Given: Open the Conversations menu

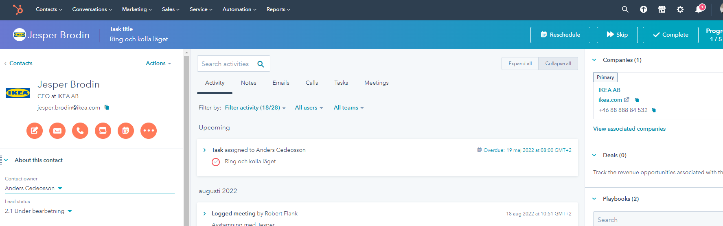Looking at the screenshot, I should pos(92,9).
